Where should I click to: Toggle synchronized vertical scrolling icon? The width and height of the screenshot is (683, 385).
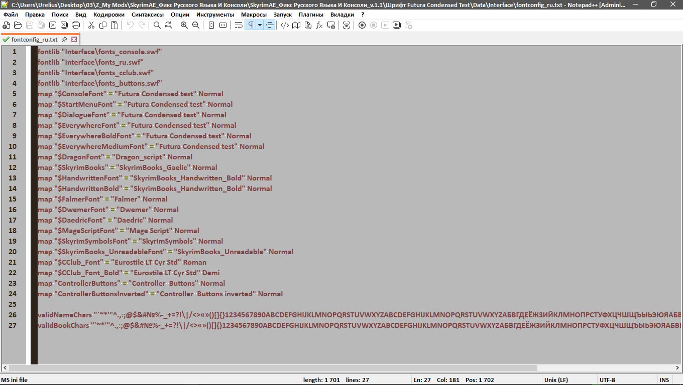pos(211,25)
